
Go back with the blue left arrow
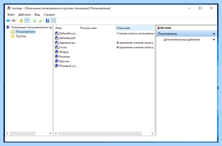coord(8,21)
